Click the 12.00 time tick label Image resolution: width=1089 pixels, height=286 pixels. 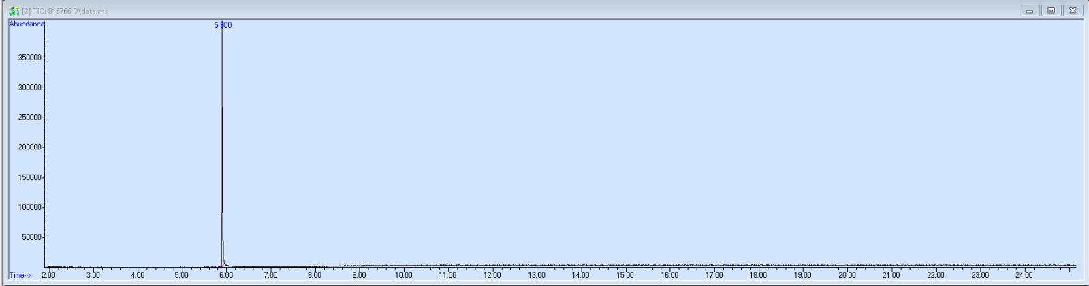(x=492, y=275)
